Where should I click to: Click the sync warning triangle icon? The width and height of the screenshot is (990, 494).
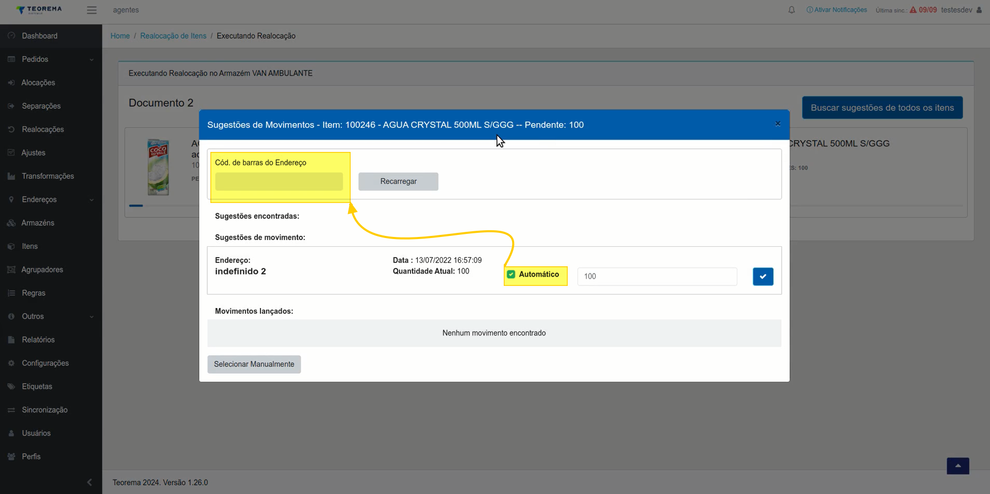point(913,10)
